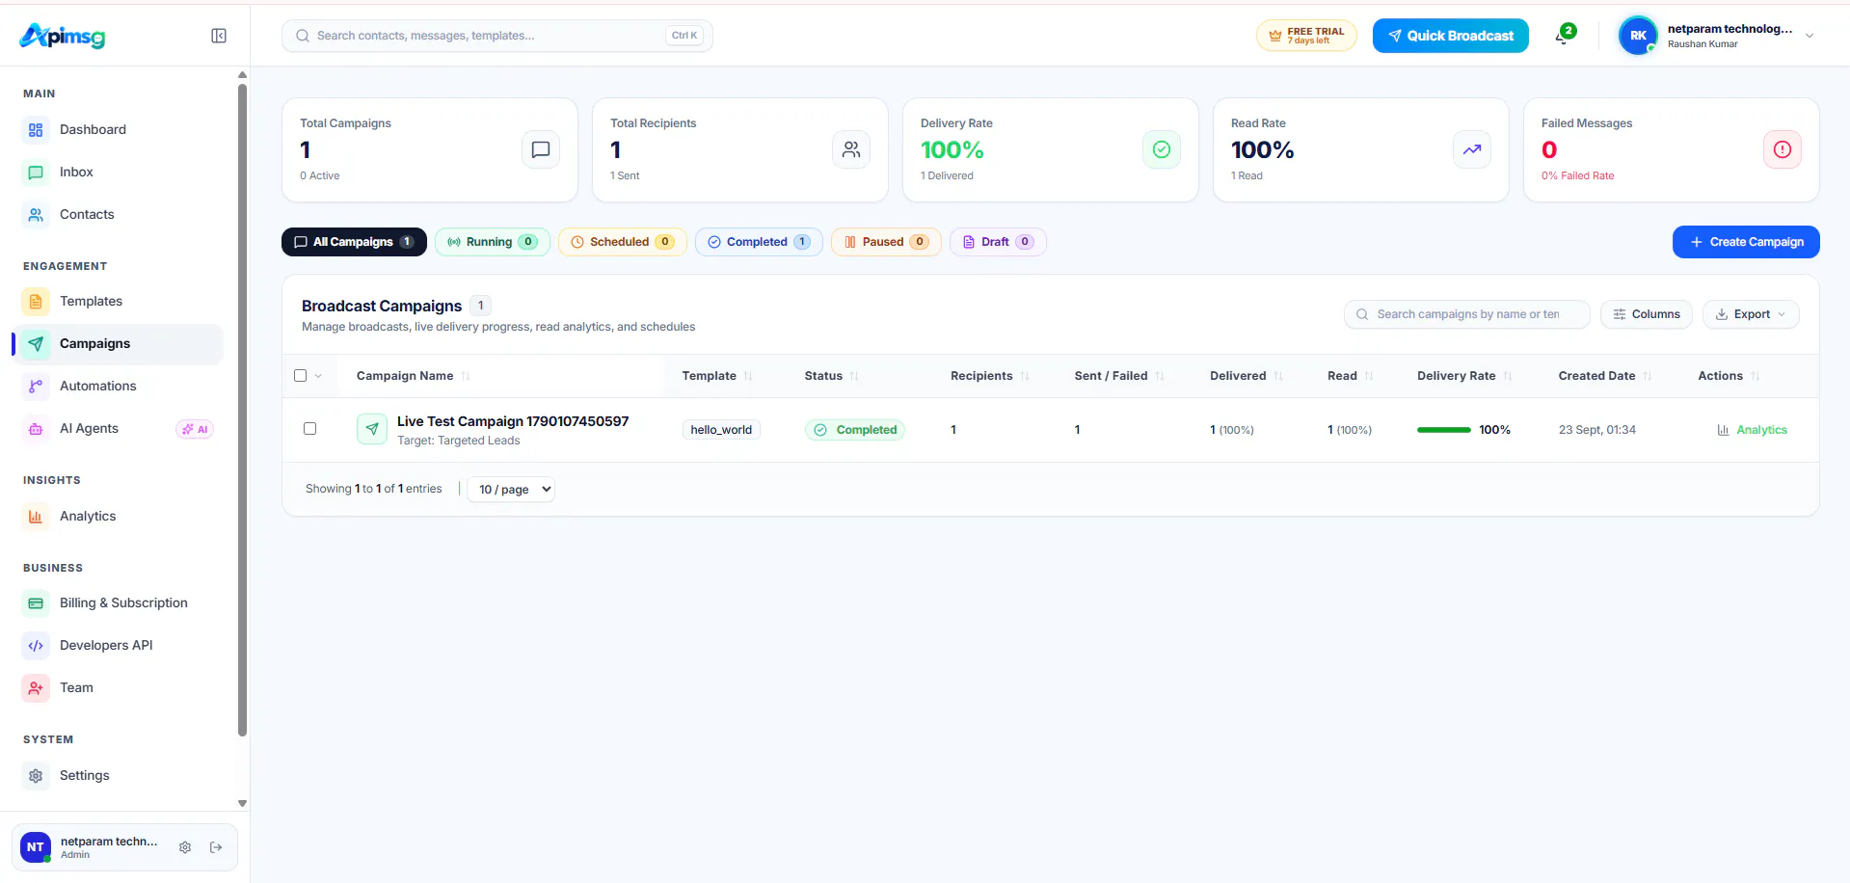1850x883 pixels.
Task: Open the notifications bell
Action: coord(1563,37)
